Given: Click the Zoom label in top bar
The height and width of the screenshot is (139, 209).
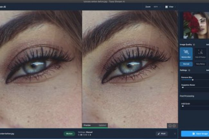Looking at the screenshot, I should (x=148, y=7).
